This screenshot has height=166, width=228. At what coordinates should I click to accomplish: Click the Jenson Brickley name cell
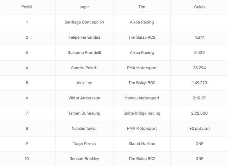pyautogui.click(x=84, y=159)
